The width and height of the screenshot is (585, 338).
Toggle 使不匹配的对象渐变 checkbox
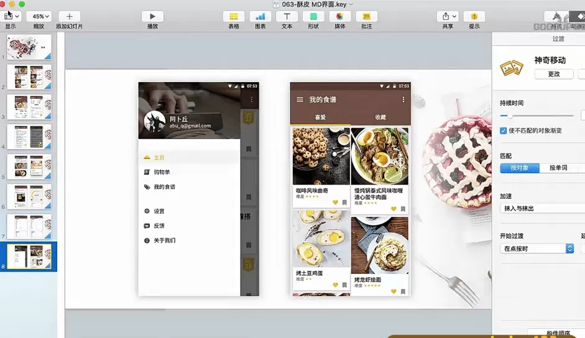coord(504,130)
